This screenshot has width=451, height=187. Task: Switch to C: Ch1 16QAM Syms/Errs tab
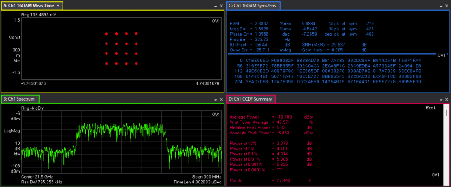tap(253, 6)
